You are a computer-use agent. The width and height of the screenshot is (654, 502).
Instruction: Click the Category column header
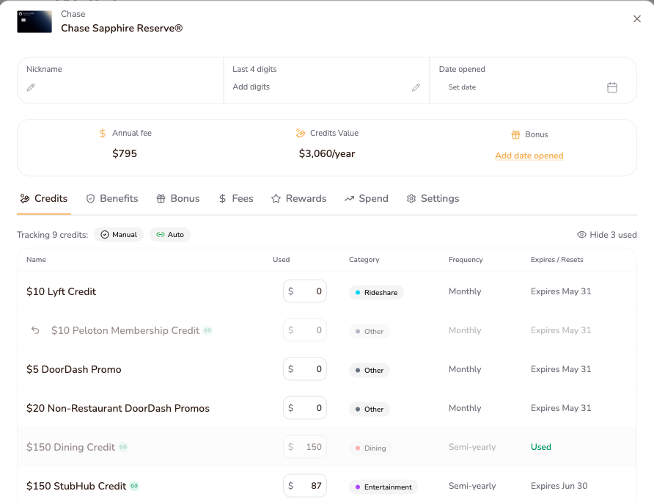click(x=364, y=259)
